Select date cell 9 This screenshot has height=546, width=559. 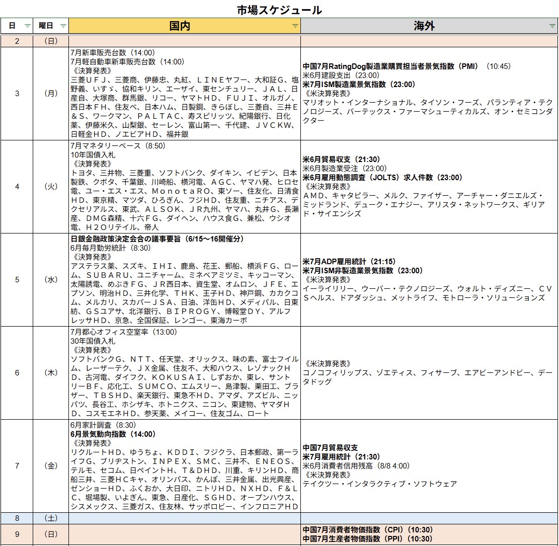pyautogui.click(x=17, y=534)
